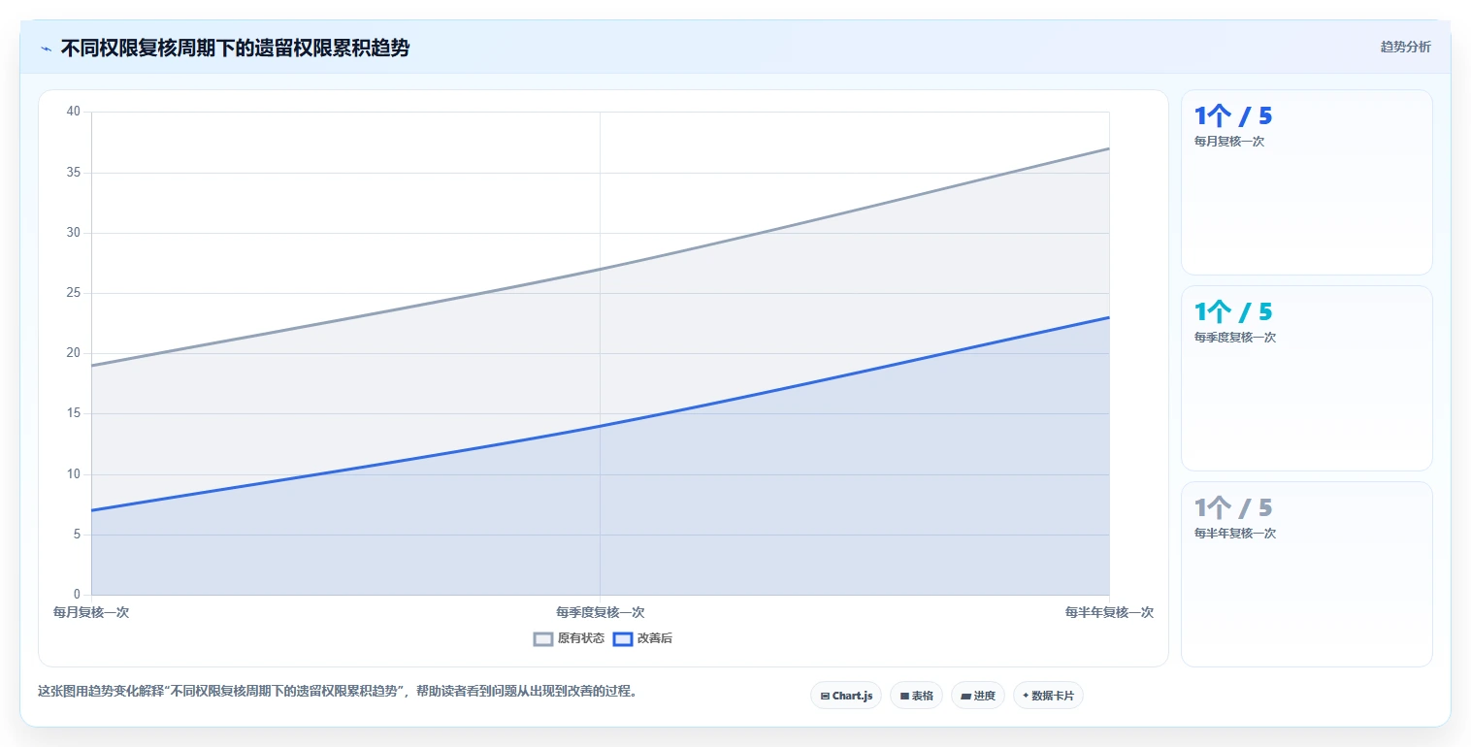Click the y-axis value 35
Screen dimensions: 1471x747
[74, 173]
